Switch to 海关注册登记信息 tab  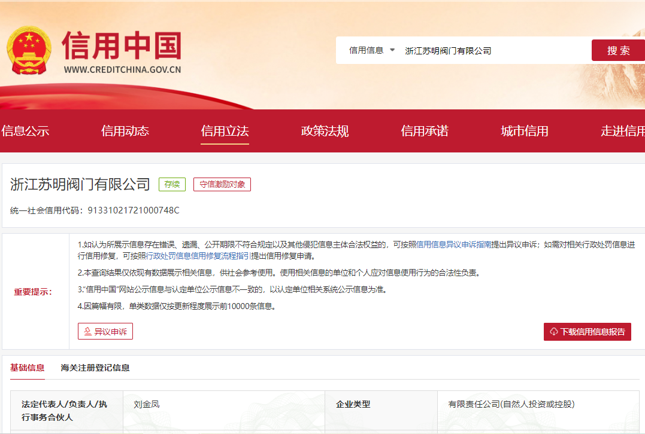[x=95, y=368]
